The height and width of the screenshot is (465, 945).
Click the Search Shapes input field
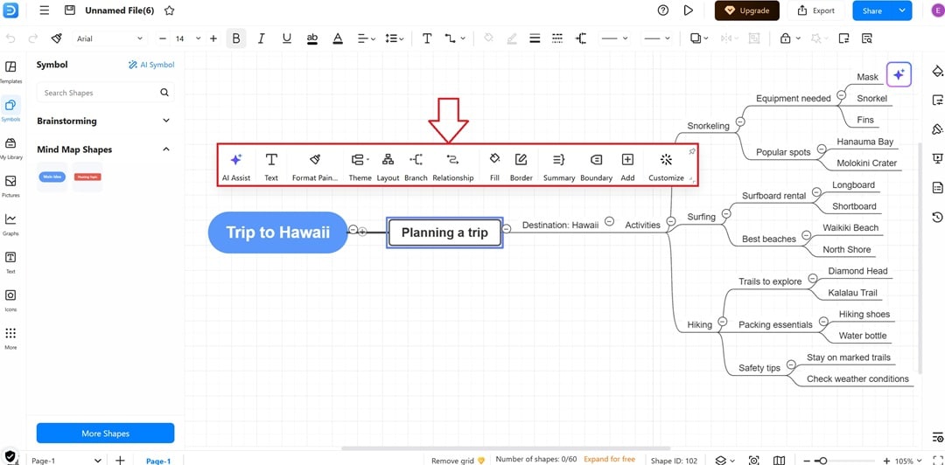click(106, 93)
